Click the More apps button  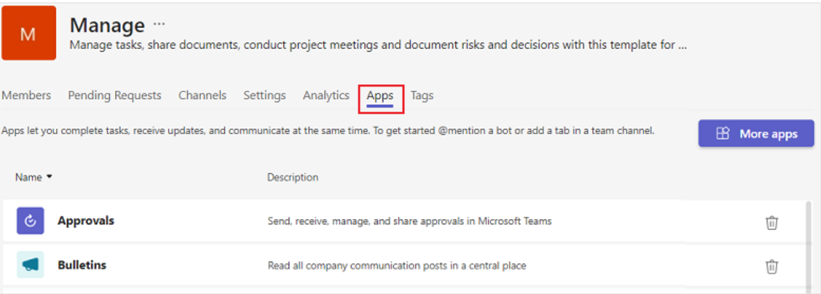(756, 134)
